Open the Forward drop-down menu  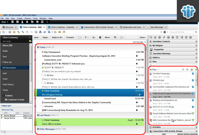click(70, 37)
